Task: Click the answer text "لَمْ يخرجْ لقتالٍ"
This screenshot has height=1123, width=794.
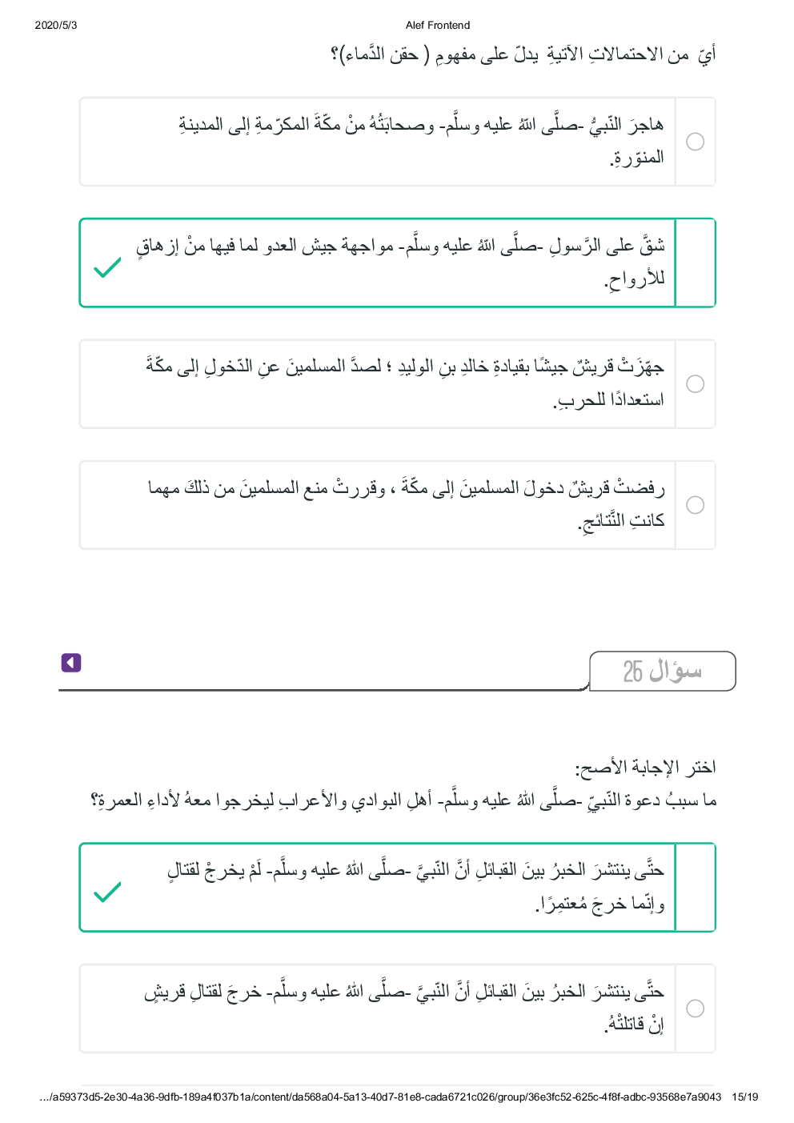Action: coord(416,886)
